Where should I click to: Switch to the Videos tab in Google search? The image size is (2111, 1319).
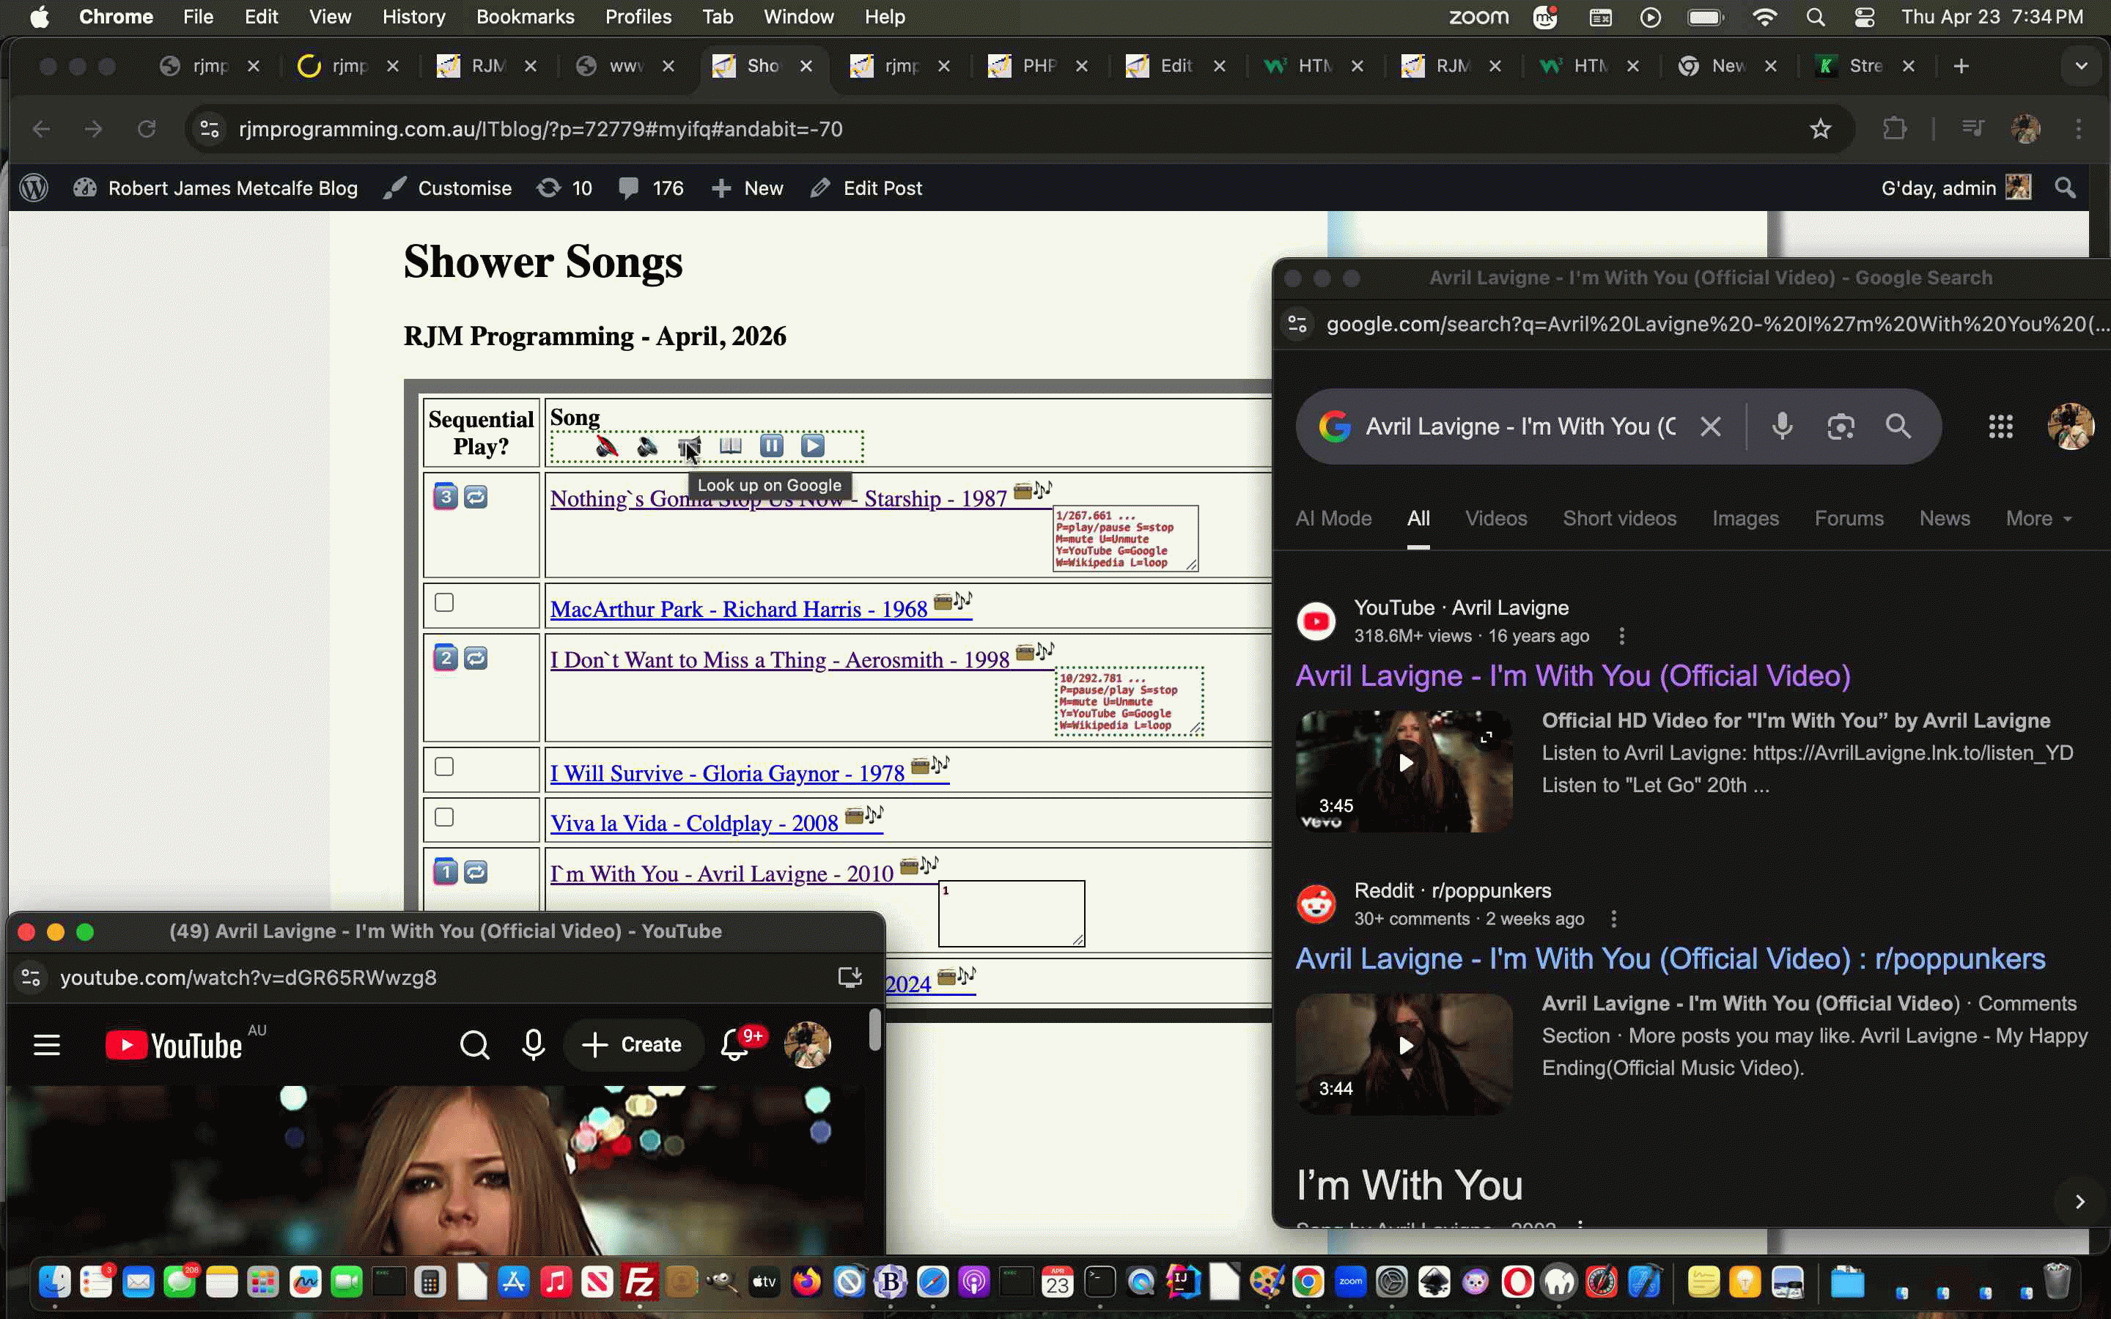[x=1495, y=518]
